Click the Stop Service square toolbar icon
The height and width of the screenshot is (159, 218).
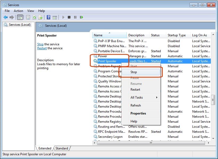click(69, 17)
